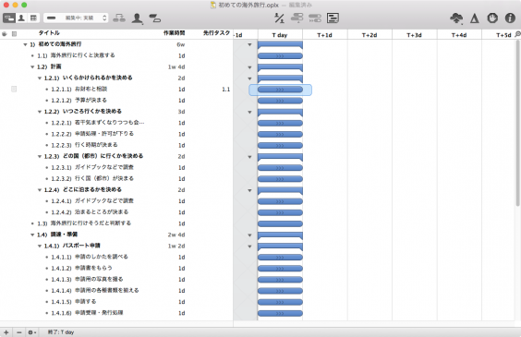This screenshot has width=521, height=337.
Task: Select task 1.4.1.3) 申請用の写真を撮る
Action: [x=87, y=280]
